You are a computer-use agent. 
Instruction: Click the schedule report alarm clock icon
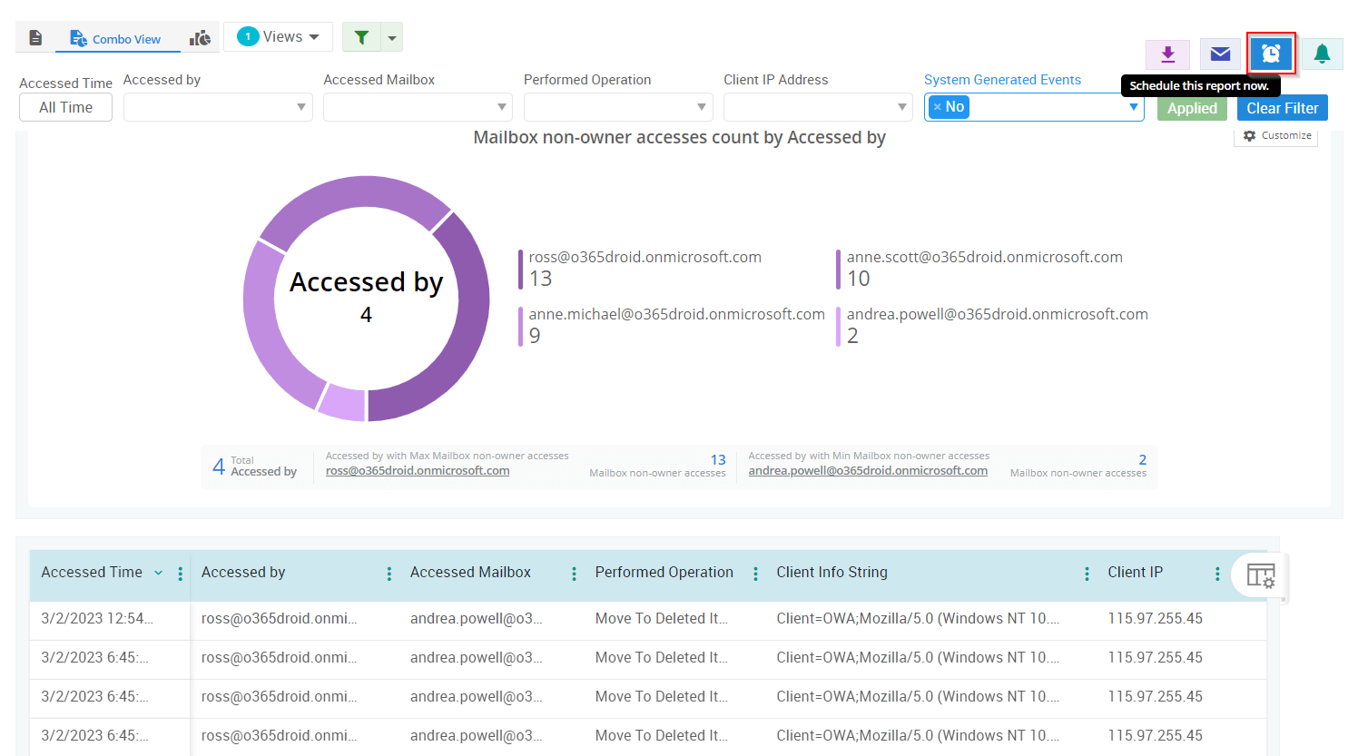[1271, 54]
